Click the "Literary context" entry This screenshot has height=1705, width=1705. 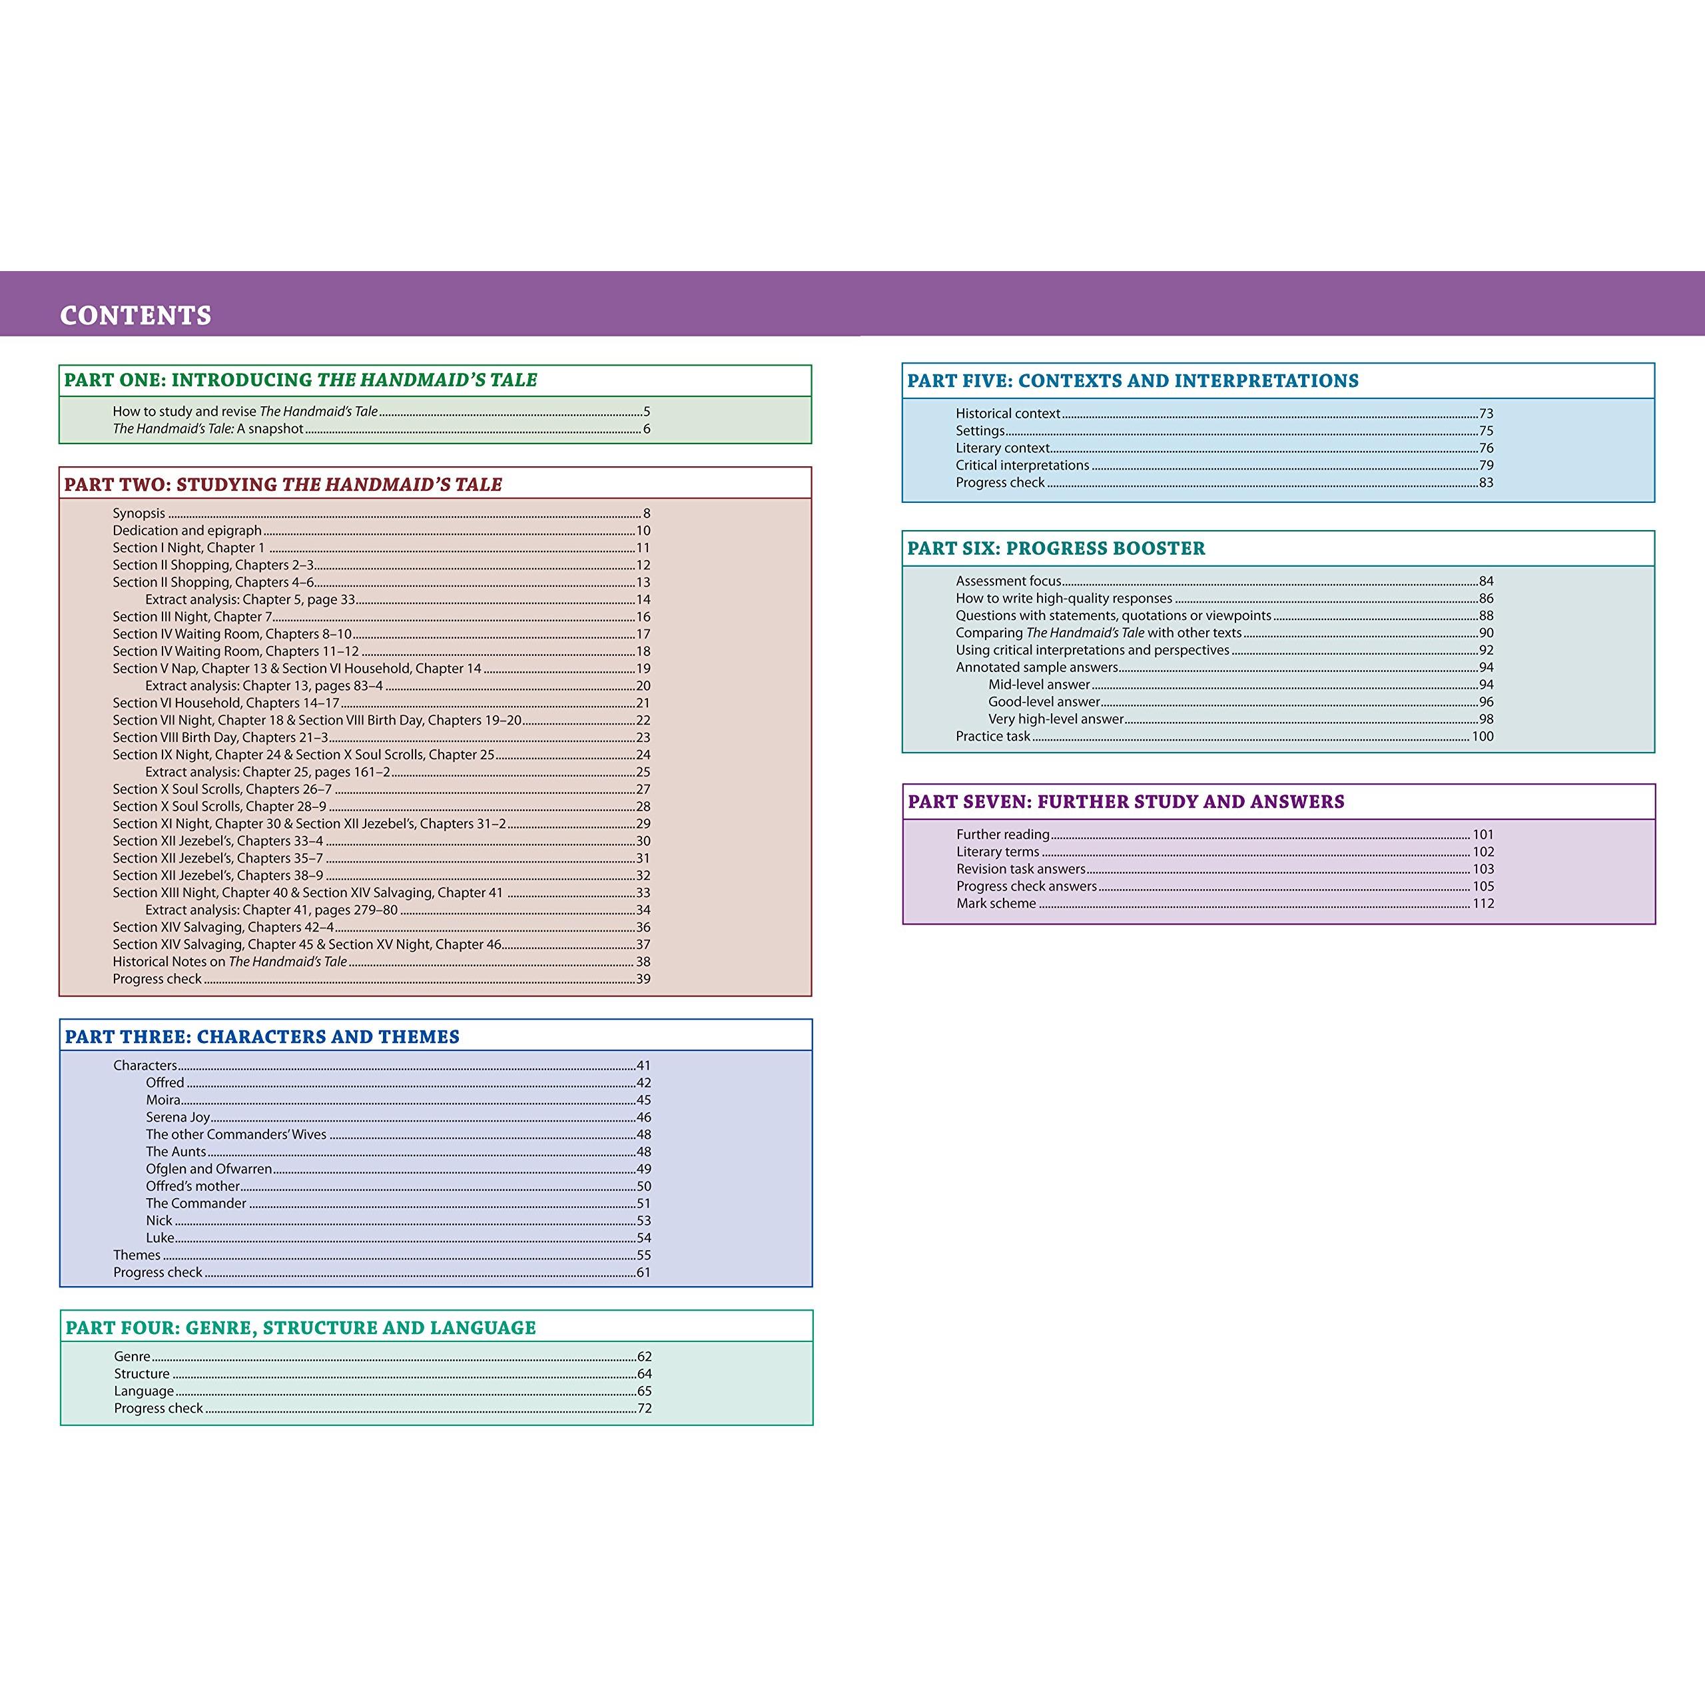1225,448
